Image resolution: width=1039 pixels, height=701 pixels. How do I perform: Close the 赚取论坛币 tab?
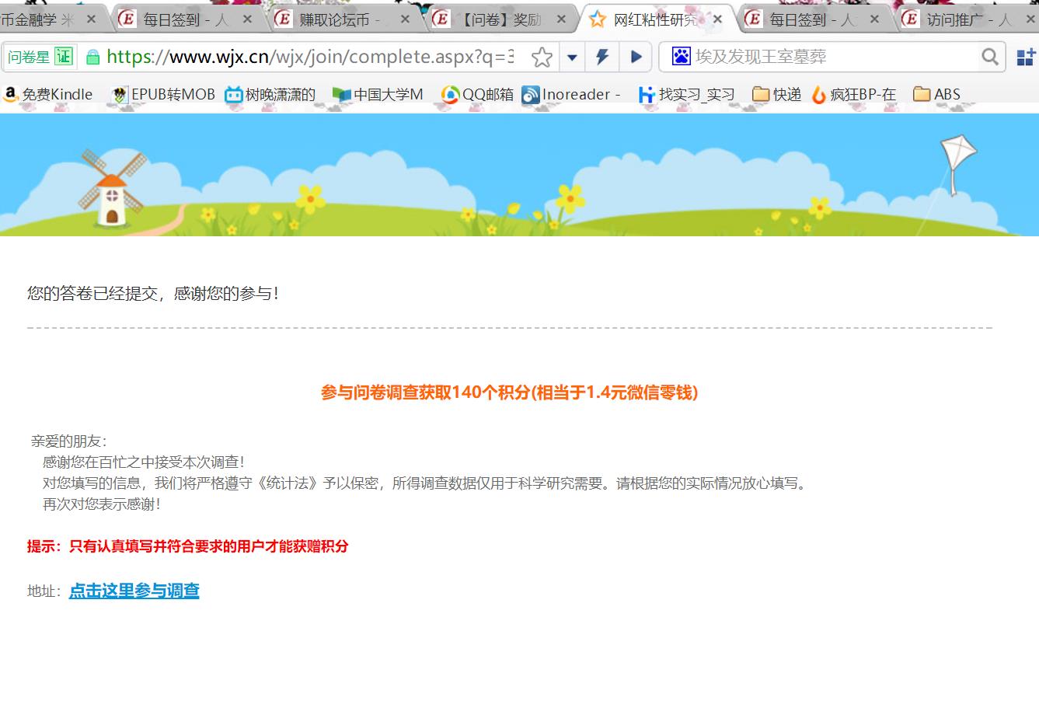coord(405,19)
